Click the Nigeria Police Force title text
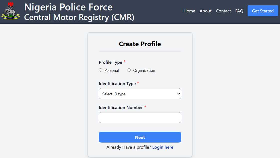This screenshot has height=158, width=280. point(68,7)
